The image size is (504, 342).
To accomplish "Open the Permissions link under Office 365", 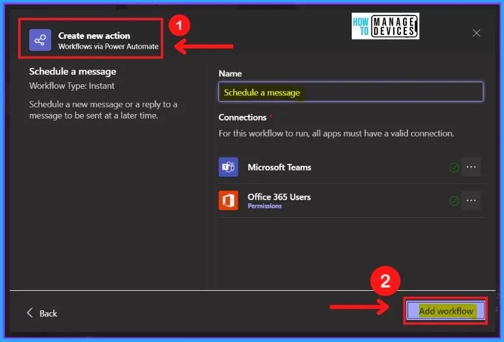I will pyautogui.click(x=264, y=206).
